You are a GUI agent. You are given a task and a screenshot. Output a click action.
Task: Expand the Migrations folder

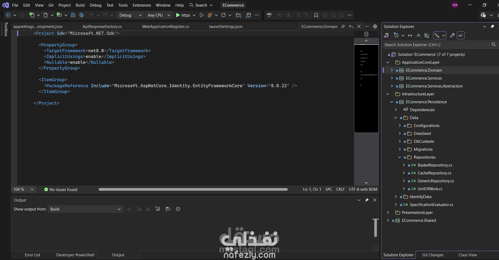tap(400, 149)
